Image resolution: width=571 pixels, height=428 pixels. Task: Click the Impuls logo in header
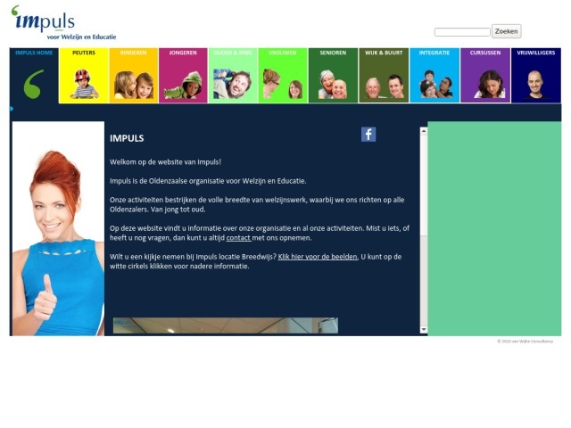pos(62,23)
